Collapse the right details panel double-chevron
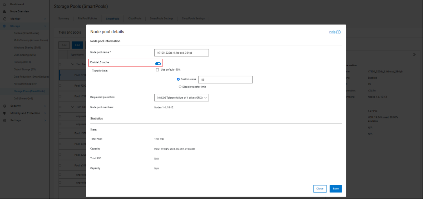Viewport: 423px width, 199px height. 414,54
